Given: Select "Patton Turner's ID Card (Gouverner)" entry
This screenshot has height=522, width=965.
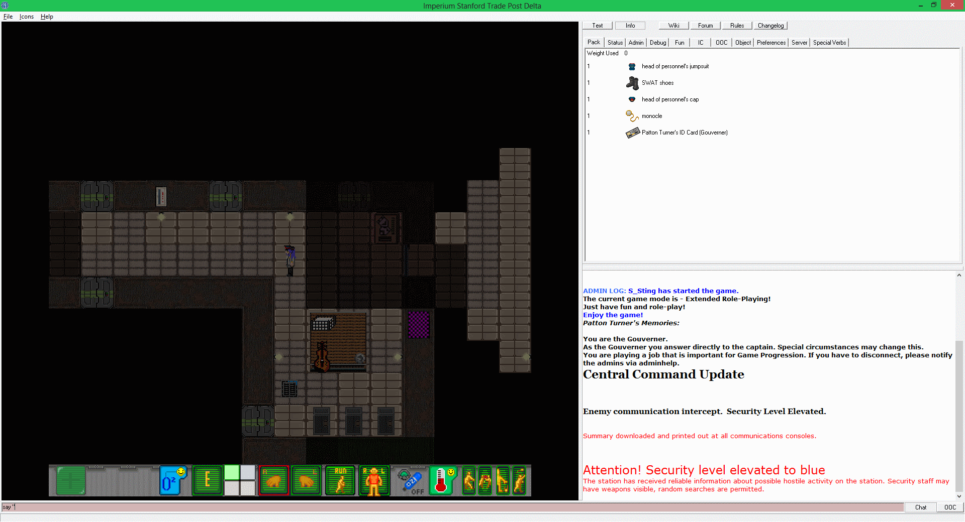Looking at the screenshot, I should tap(685, 133).
